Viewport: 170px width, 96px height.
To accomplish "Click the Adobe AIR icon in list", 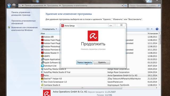I will click(x=42, y=37).
